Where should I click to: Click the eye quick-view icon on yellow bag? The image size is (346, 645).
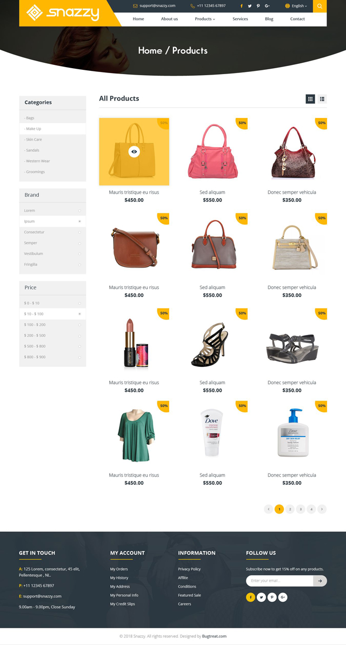(134, 152)
